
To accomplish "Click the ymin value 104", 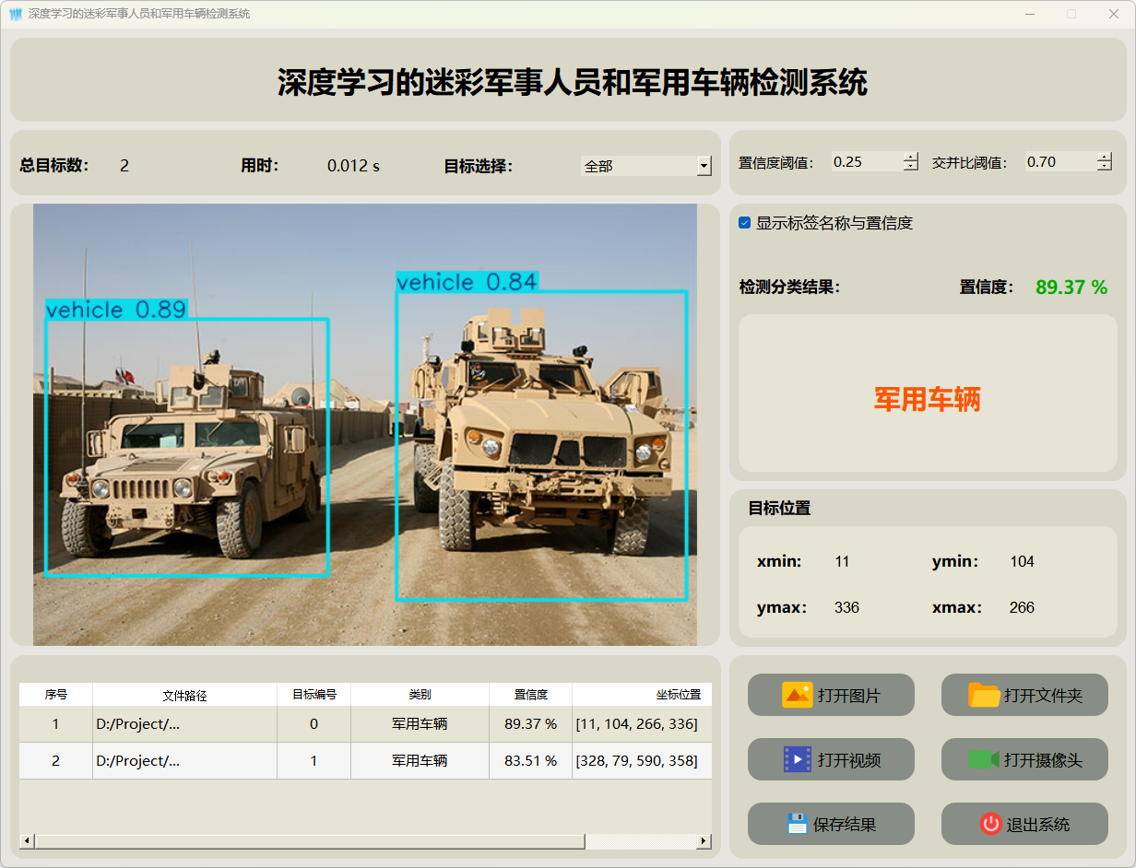I will tap(1022, 561).
